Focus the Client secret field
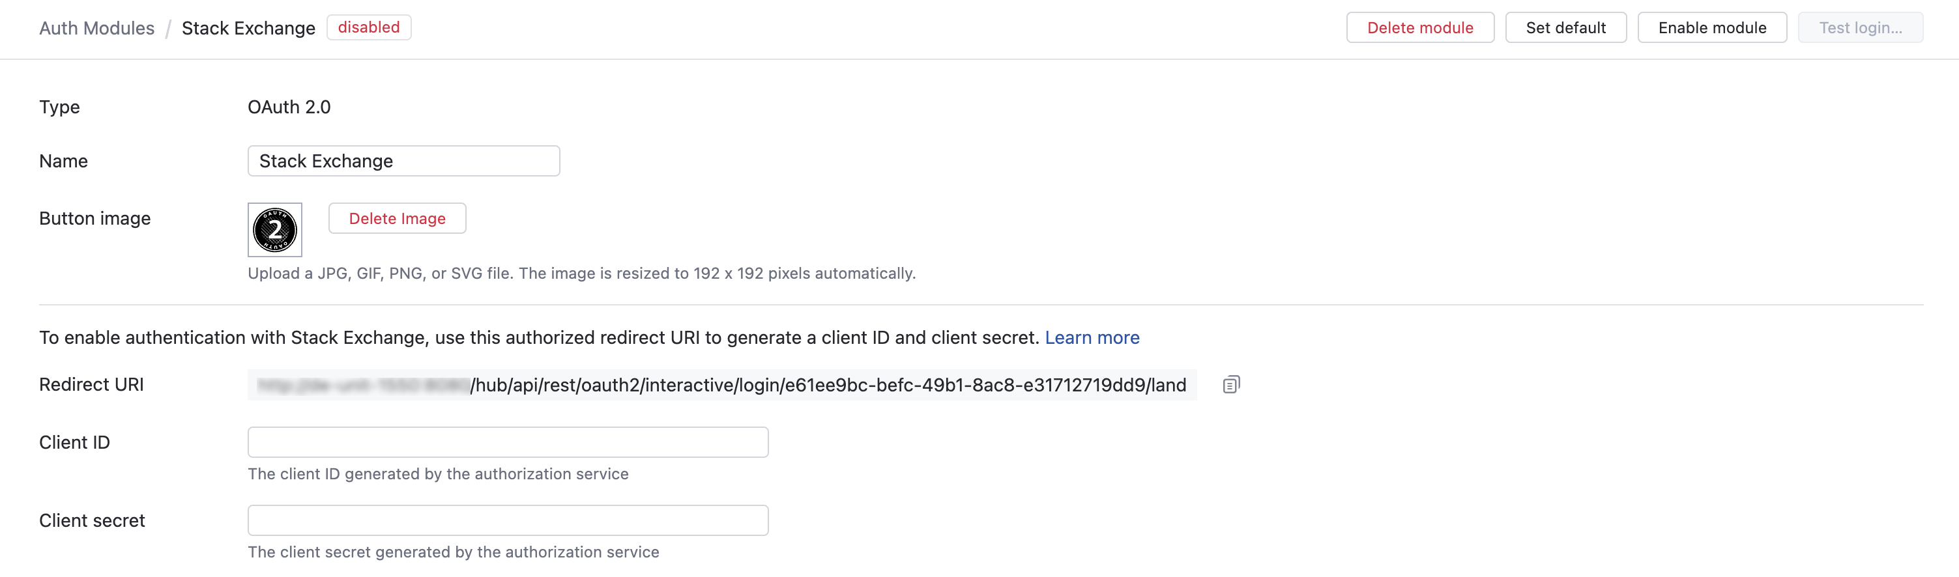Screen dimensions: 1959x577 coord(507,520)
